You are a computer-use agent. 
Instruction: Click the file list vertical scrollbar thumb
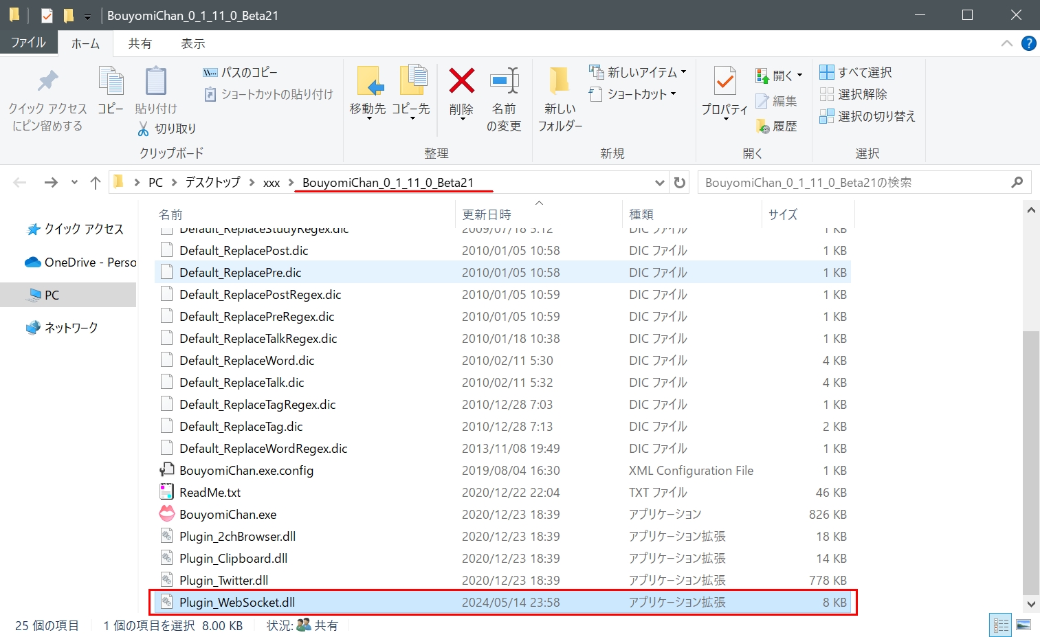pos(1031,462)
